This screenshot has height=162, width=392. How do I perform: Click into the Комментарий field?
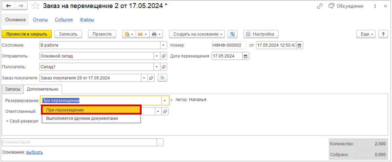[79, 142]
